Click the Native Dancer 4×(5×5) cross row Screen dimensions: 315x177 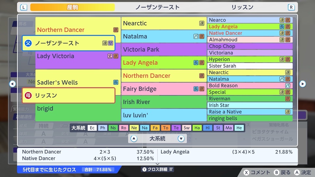pos(88,158)
